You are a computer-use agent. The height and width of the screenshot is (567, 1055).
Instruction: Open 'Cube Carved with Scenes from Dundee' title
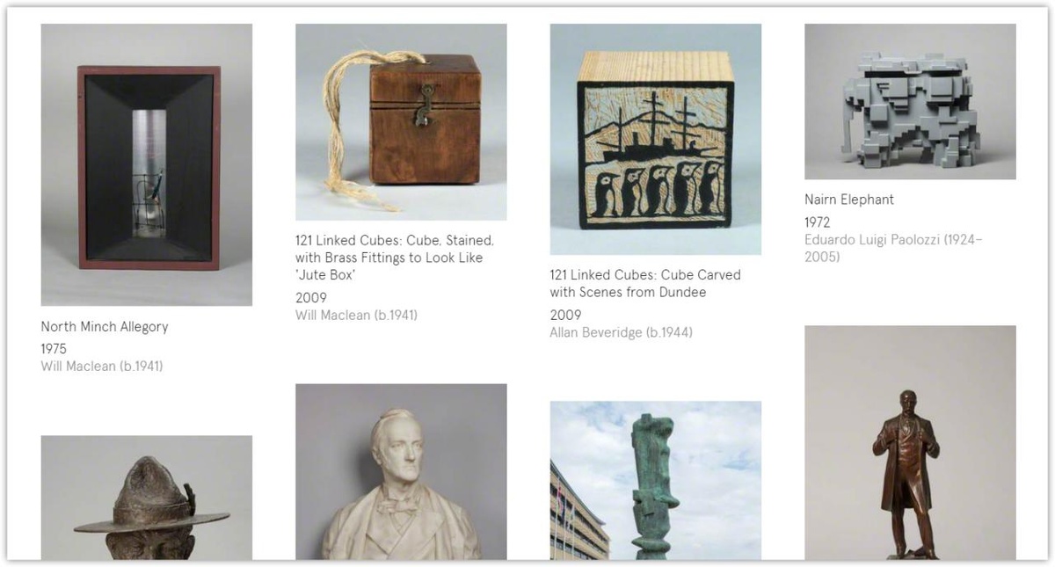pos(645,283)
